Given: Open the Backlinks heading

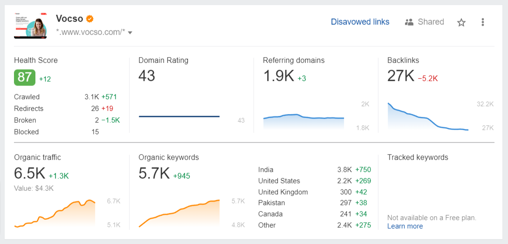Looking at the screenshot, I should tap(403, 60).
